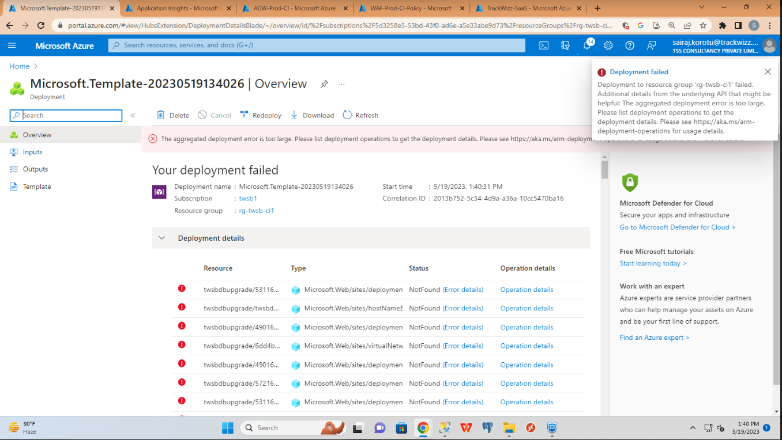Open a new browser tab

pos(597,8)
